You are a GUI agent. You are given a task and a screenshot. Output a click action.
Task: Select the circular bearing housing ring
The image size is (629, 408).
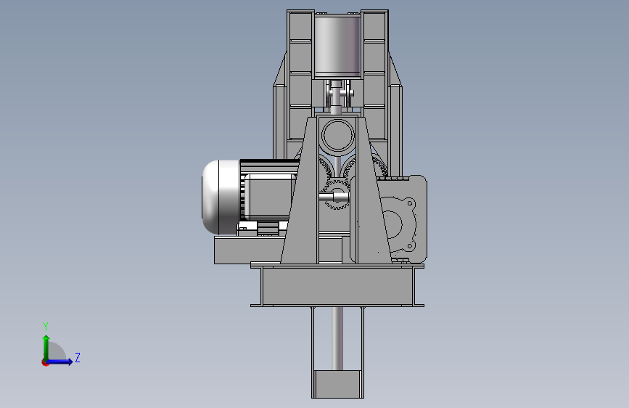[x=338, y=135]
